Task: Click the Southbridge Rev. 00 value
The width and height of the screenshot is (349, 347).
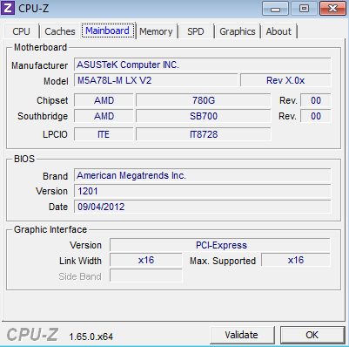Action: [x=316, y=116]
